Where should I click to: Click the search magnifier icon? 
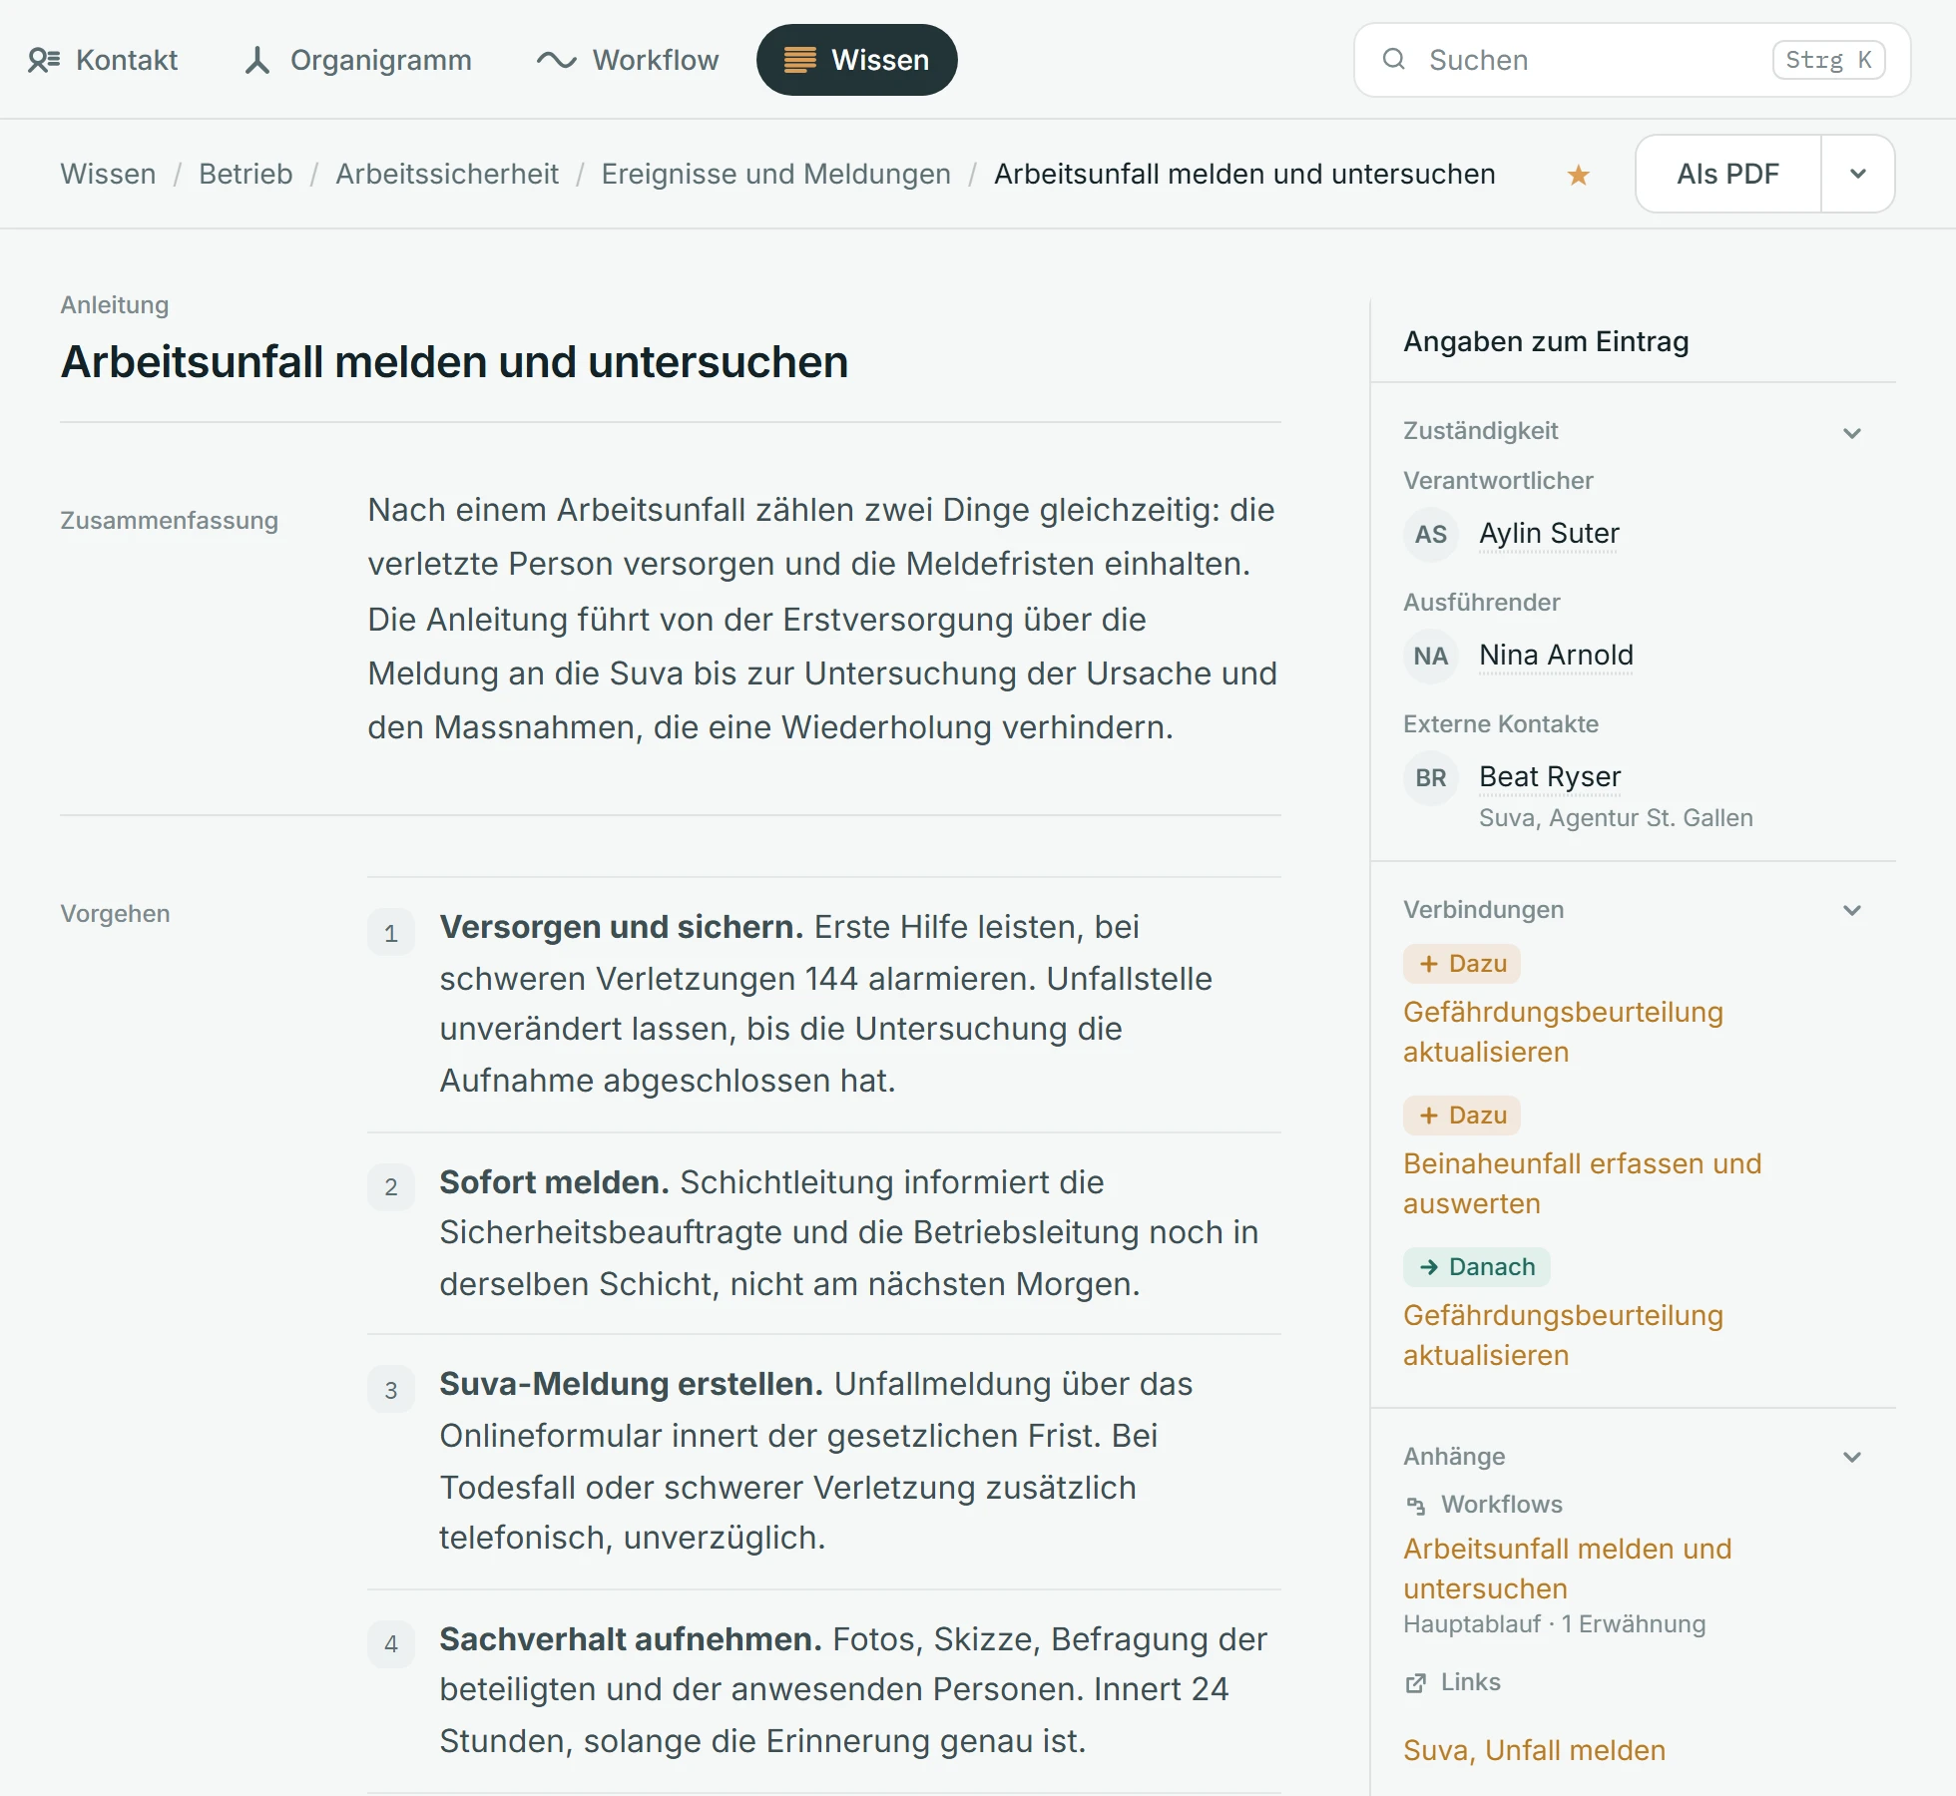(1394, 59)
